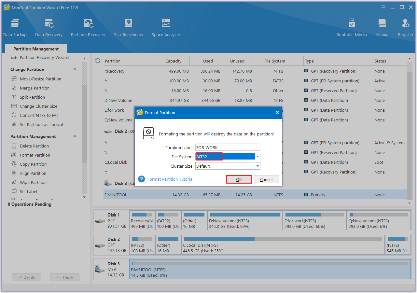Image resolution: width=417 pixels, height=293 pixels.
Task: Open the Data Recovery tool
Action: click(49, 27)
